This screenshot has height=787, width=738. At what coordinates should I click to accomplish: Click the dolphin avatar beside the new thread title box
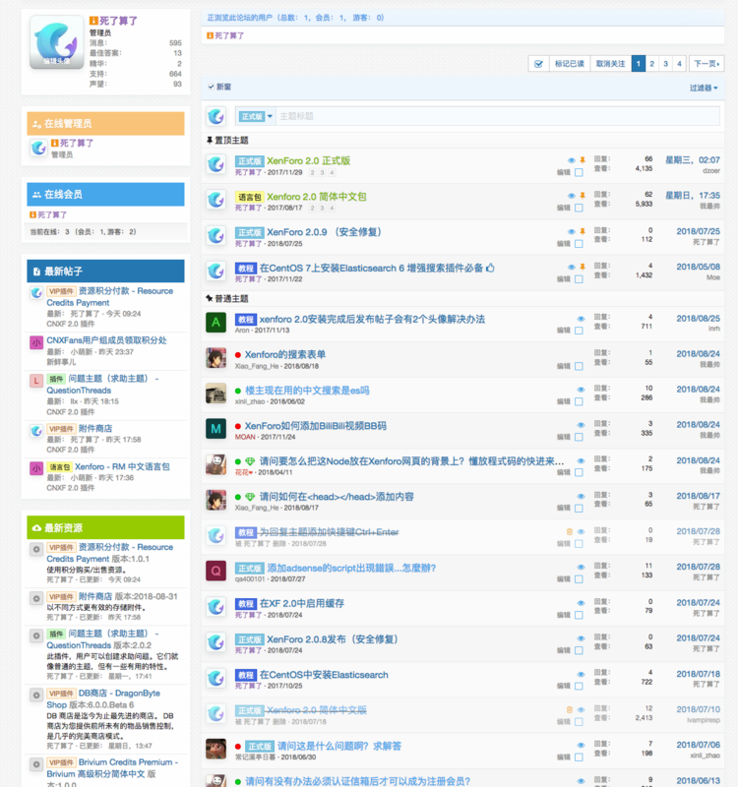215,116
